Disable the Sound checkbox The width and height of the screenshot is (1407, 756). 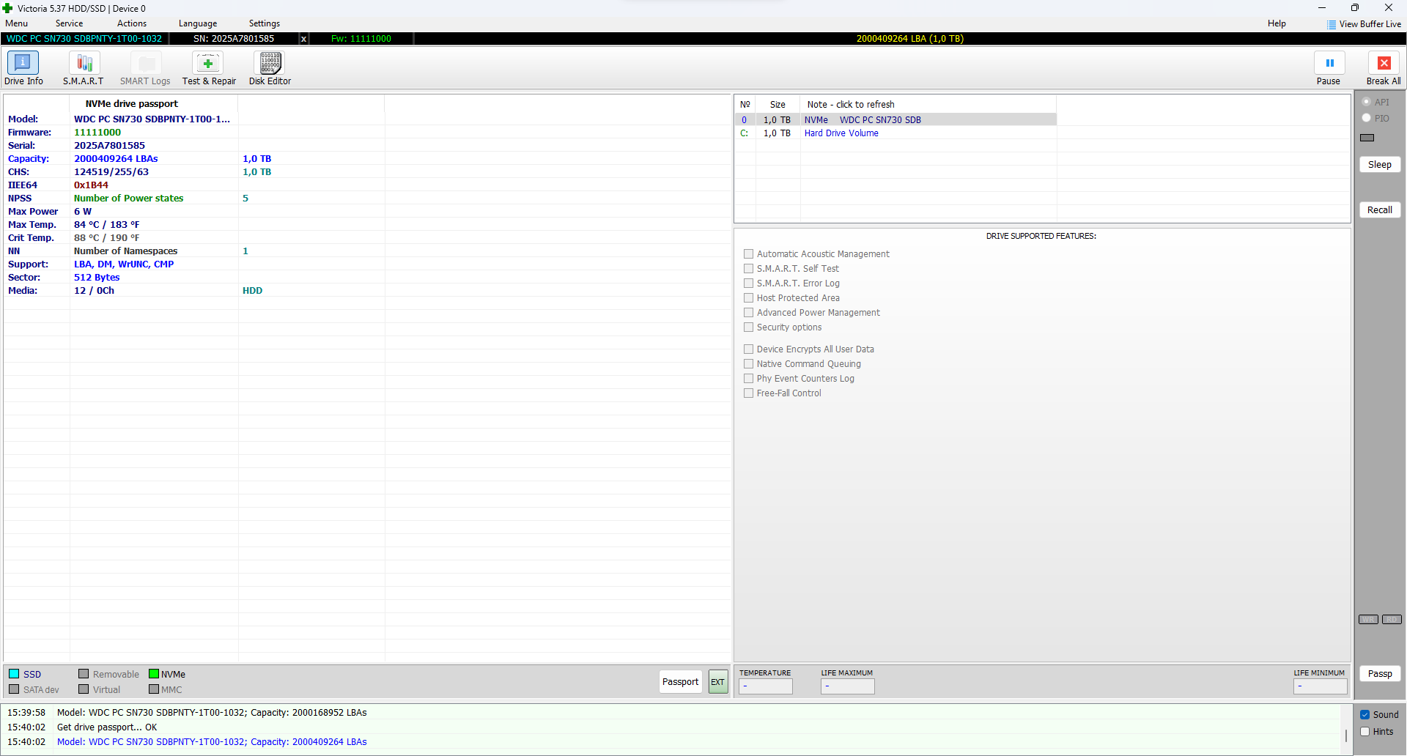pos(1365,715)
